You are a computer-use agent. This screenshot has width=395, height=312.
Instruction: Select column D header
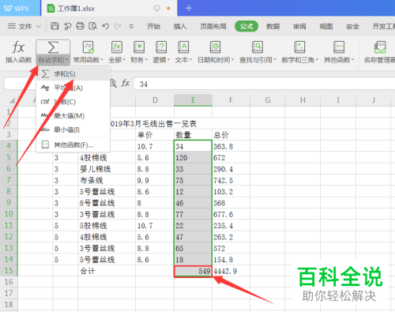point(155,100)
